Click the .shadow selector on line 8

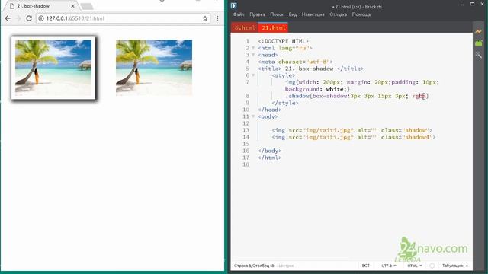(297, 96)
